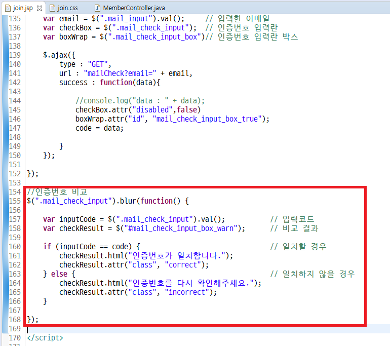Click line number 155 in the gutter
This screenshot has height=346, width=390.
[15, 201]
